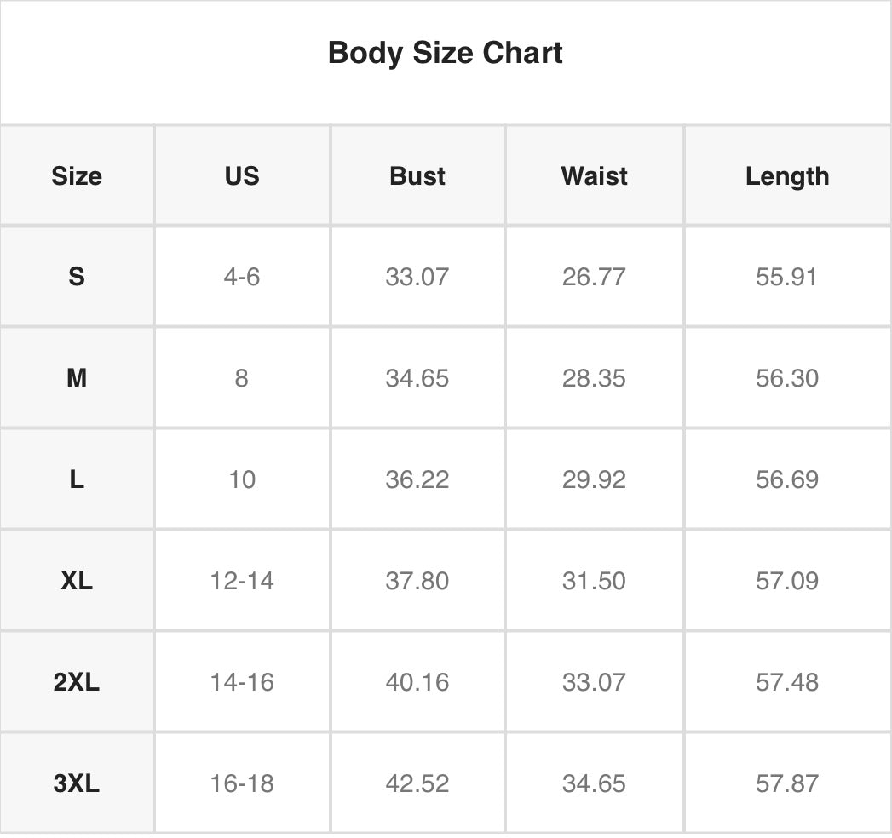The image size is (892, 838).
Task: Select length value 57.48
Action: coord(786,682)
